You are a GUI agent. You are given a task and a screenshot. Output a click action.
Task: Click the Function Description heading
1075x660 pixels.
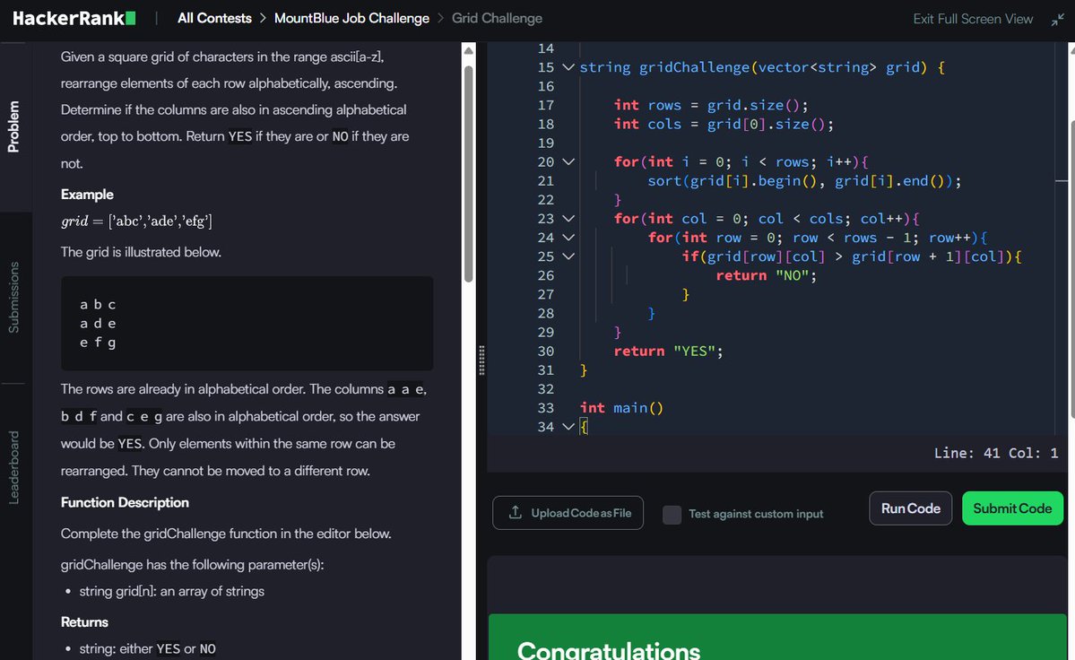(x=125, y=502)
